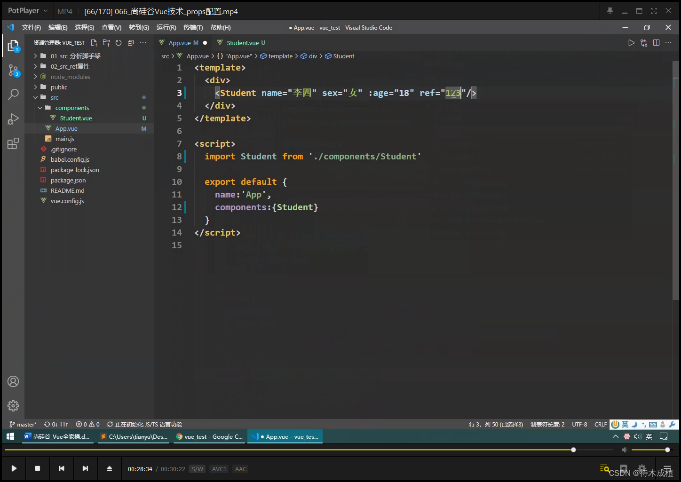This screenshot has height=482, width=681.
Task: Open the 终端(T) menu
Action: [x=193, y=27]
